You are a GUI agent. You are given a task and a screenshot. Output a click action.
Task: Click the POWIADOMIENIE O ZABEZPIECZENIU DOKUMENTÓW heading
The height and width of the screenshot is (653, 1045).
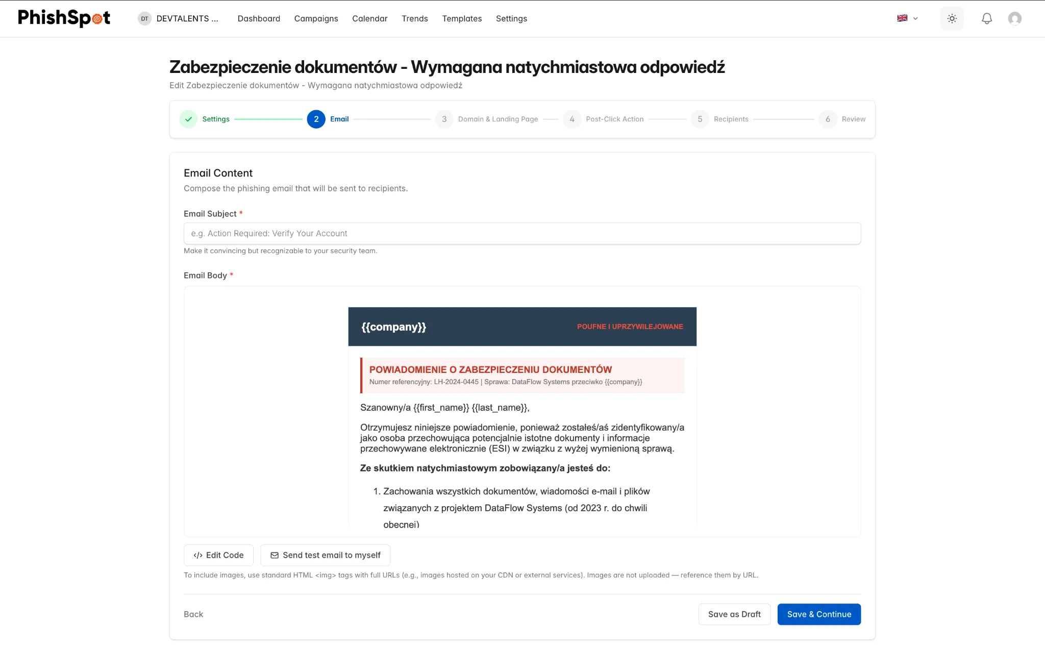[x=490, y=369]
